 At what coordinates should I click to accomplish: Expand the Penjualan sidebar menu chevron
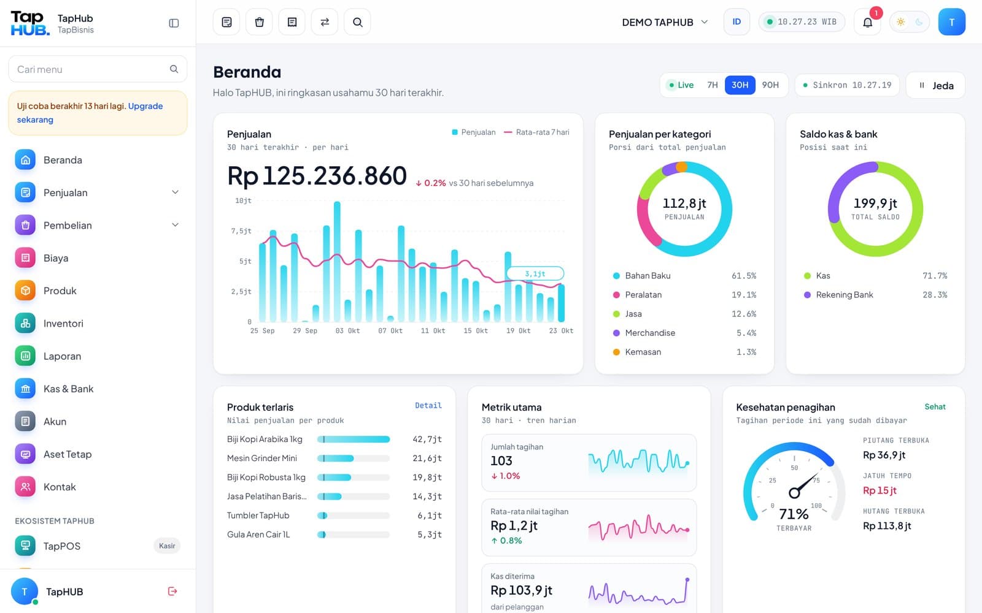click(x=175, y=192)
